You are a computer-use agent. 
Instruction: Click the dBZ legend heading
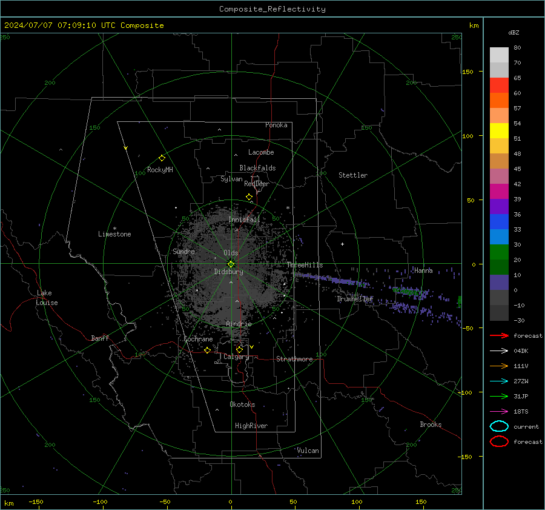514,32
